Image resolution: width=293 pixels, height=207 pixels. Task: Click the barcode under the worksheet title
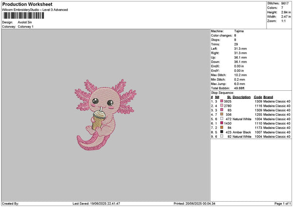(23, 16)
